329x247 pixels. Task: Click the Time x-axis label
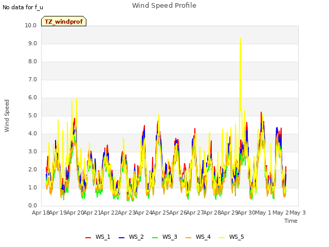pos(291,221)
